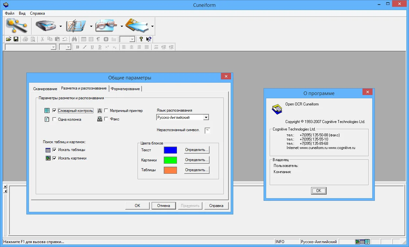Launch the Scan&Read wizard wand icon
The width and height of the screenshot is (409, 247).
pos(16,26)
